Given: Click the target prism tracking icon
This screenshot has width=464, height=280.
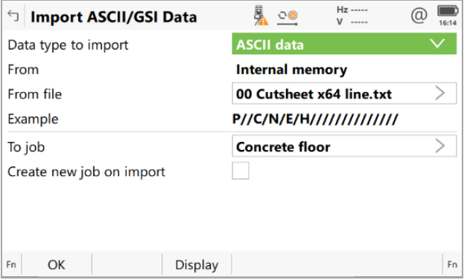Looking at the screenshot, I should pos(287,18).
